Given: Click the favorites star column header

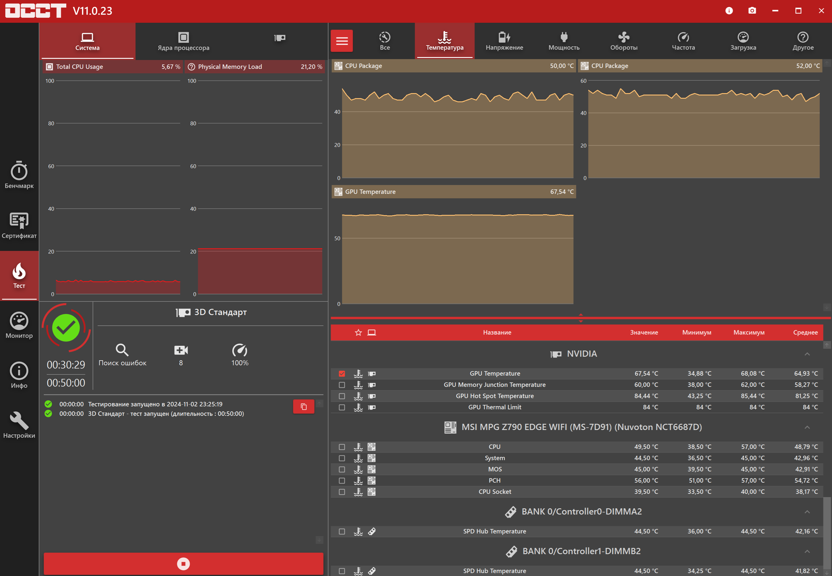Looking at the screenshot, I should coord(358,332).
